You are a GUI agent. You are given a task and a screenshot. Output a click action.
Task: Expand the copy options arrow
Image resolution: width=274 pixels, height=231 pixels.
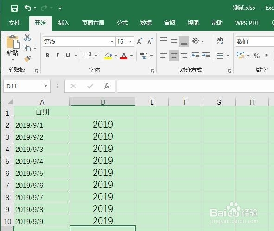(x=35, y=48)
